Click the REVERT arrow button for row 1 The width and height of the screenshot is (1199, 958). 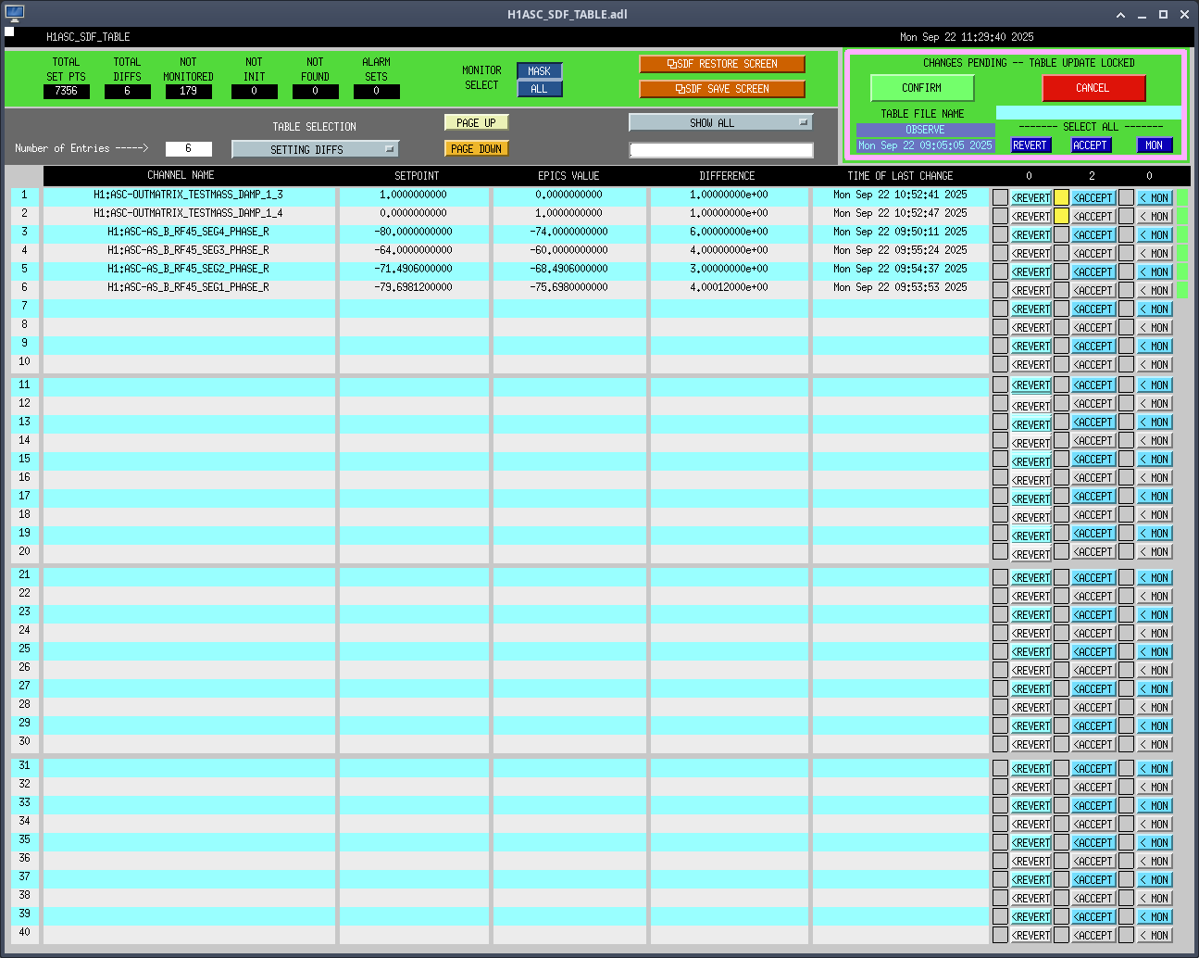(1030, 198)
